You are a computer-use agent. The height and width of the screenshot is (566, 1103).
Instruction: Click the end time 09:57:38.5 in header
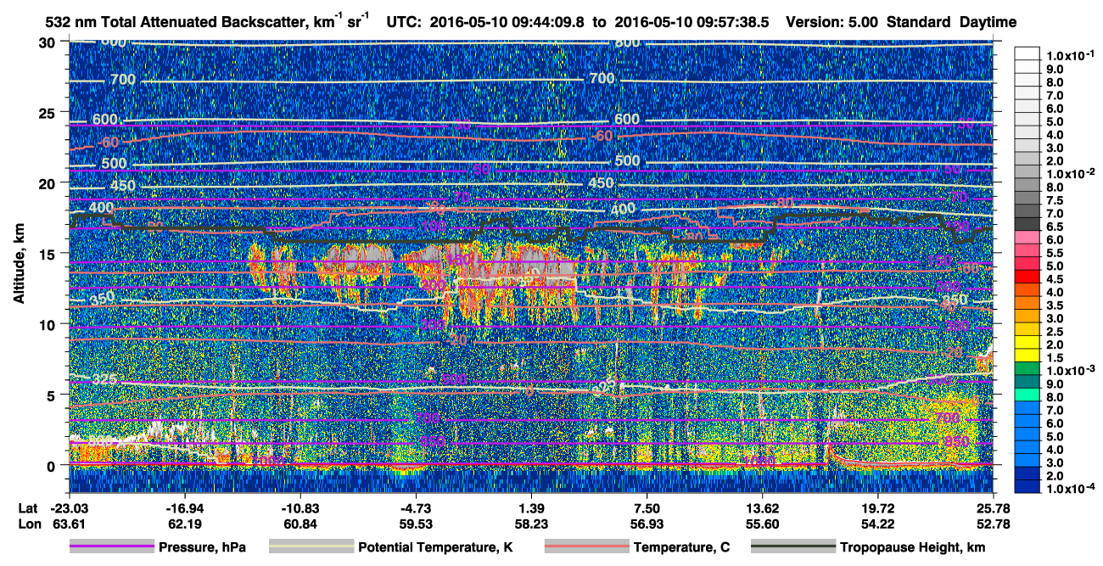[735, 23]
